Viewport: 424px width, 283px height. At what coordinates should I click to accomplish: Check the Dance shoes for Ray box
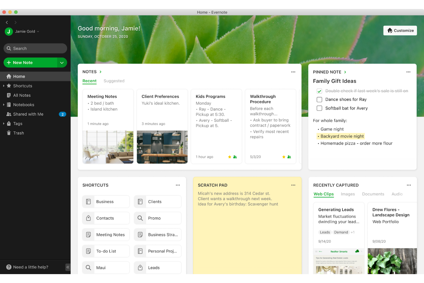319,99
